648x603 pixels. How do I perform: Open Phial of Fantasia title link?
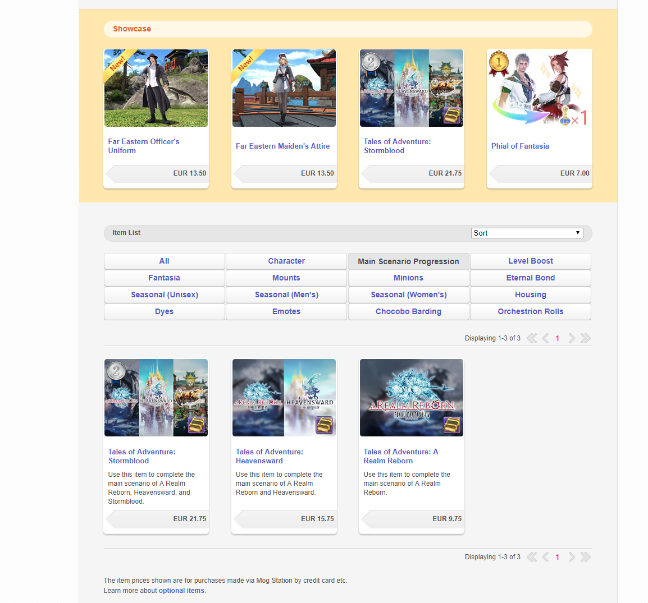pos(520,146)
